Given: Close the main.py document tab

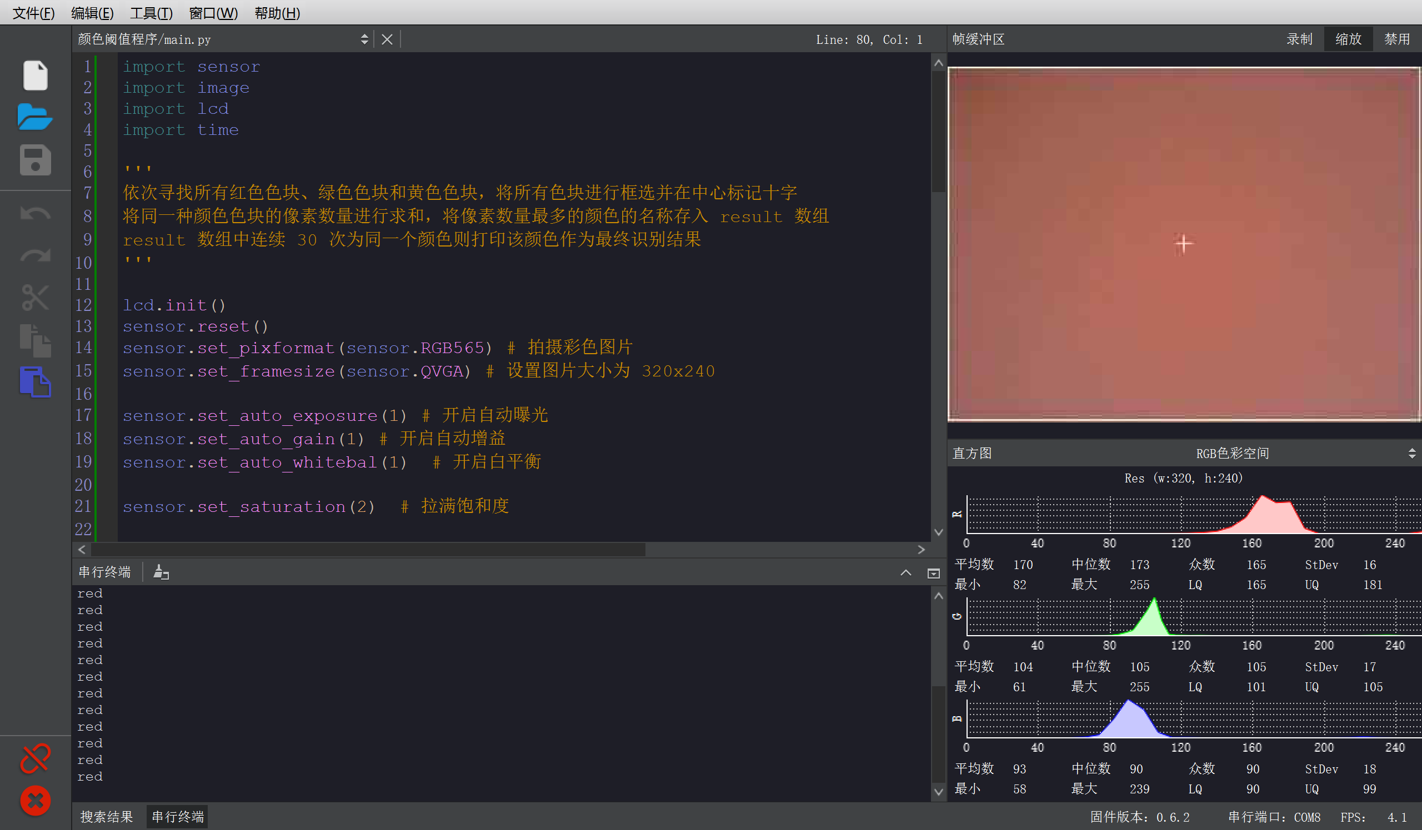Looking at the screenshot, I should (387, 39).
